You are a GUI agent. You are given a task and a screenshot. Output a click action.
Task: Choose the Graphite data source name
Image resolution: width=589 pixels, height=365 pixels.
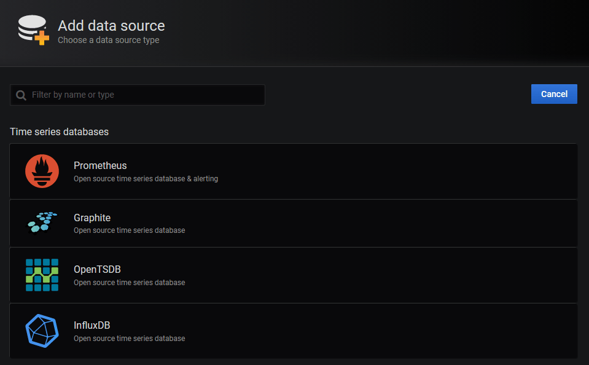click(92, 218)
